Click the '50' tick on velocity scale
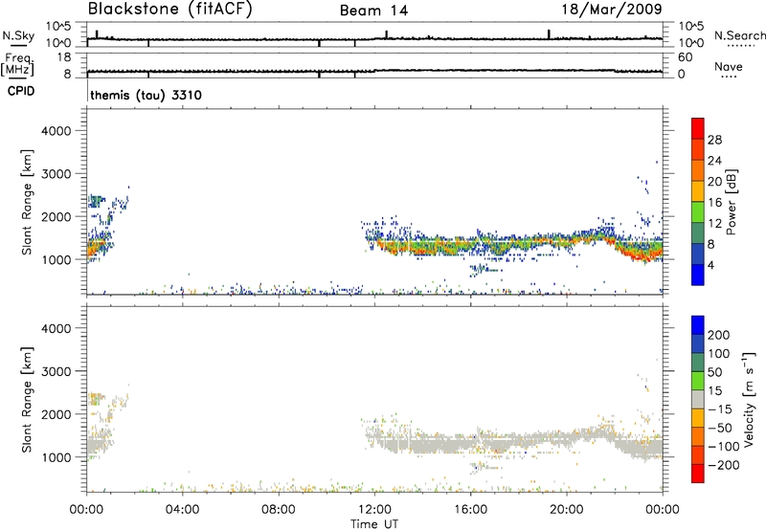766x530 pixels. tap(714, 372)
